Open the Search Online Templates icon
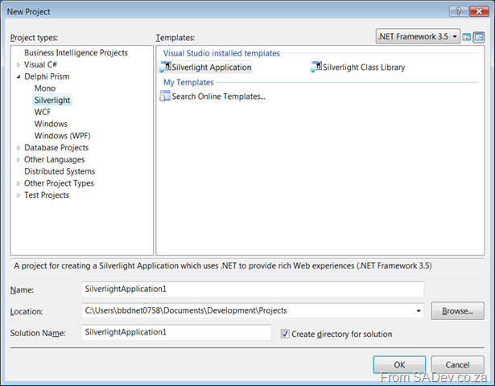 (x=165, y=96)
